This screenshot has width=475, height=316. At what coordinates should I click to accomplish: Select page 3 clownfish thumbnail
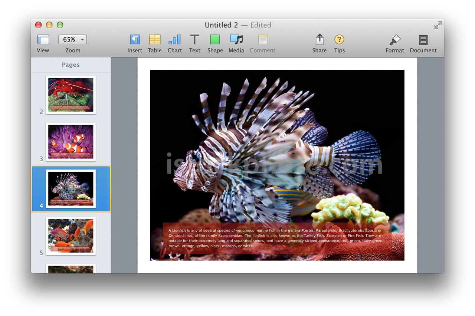click(x=71, y=142)
